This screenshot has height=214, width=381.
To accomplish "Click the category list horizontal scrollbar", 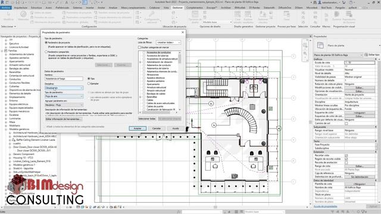I will click(159, 112).
